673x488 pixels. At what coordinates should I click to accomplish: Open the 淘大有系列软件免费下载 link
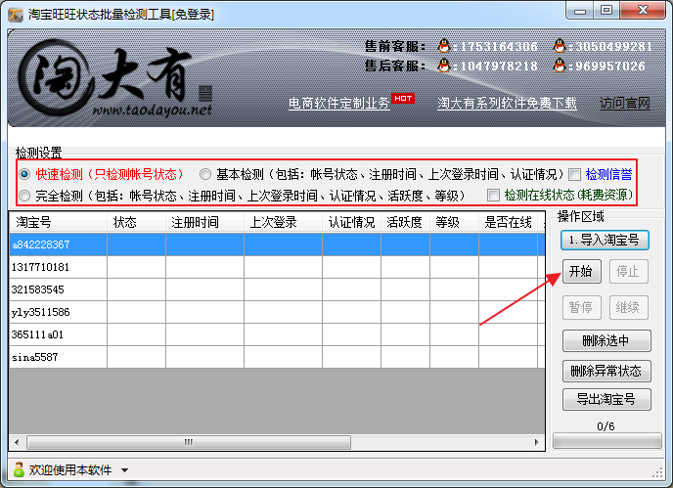pos(507,103)
